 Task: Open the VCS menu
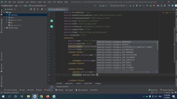(54, 2)
